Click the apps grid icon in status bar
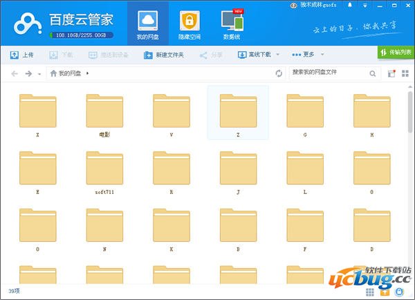Viewport: 415px width, 300px height. pyautogui.click(x=370, y=292)
